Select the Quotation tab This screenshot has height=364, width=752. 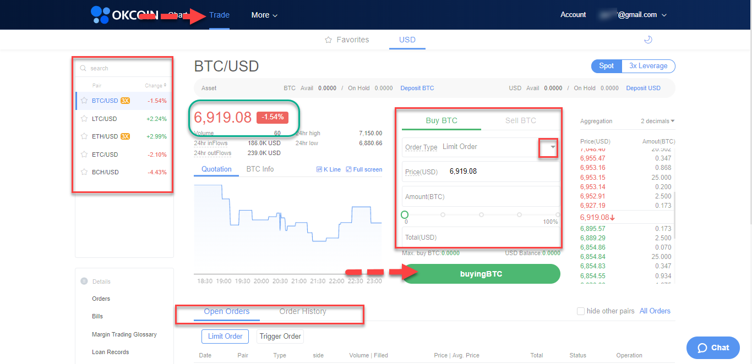(216, 169)
